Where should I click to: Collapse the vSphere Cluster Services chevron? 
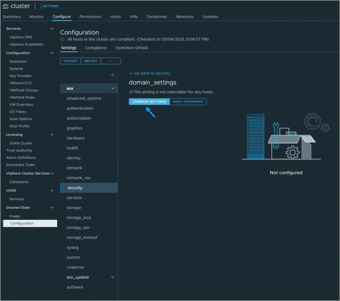52,173
